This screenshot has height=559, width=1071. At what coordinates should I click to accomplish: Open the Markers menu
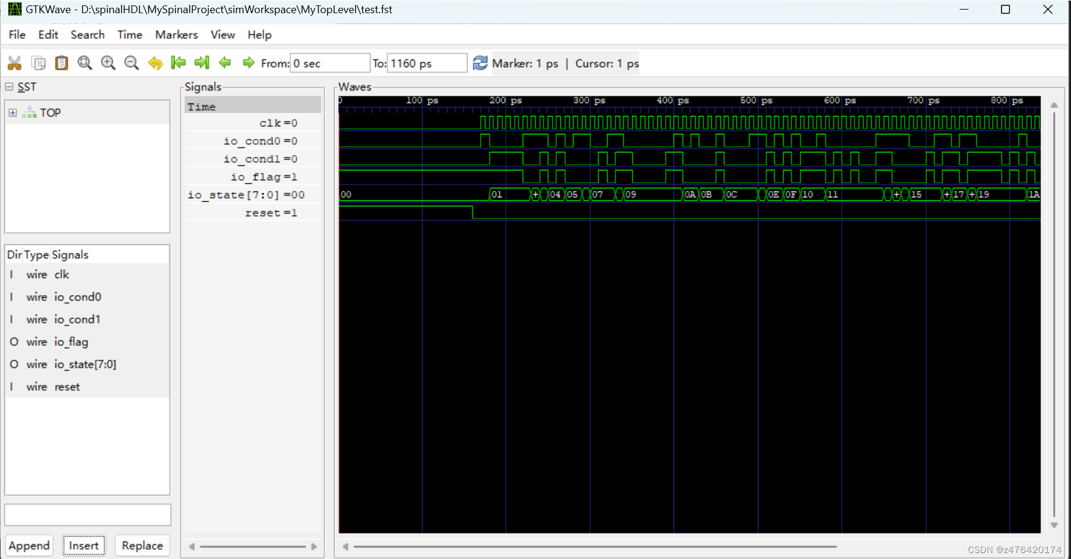pyautogui.click(x=176, y=35)
